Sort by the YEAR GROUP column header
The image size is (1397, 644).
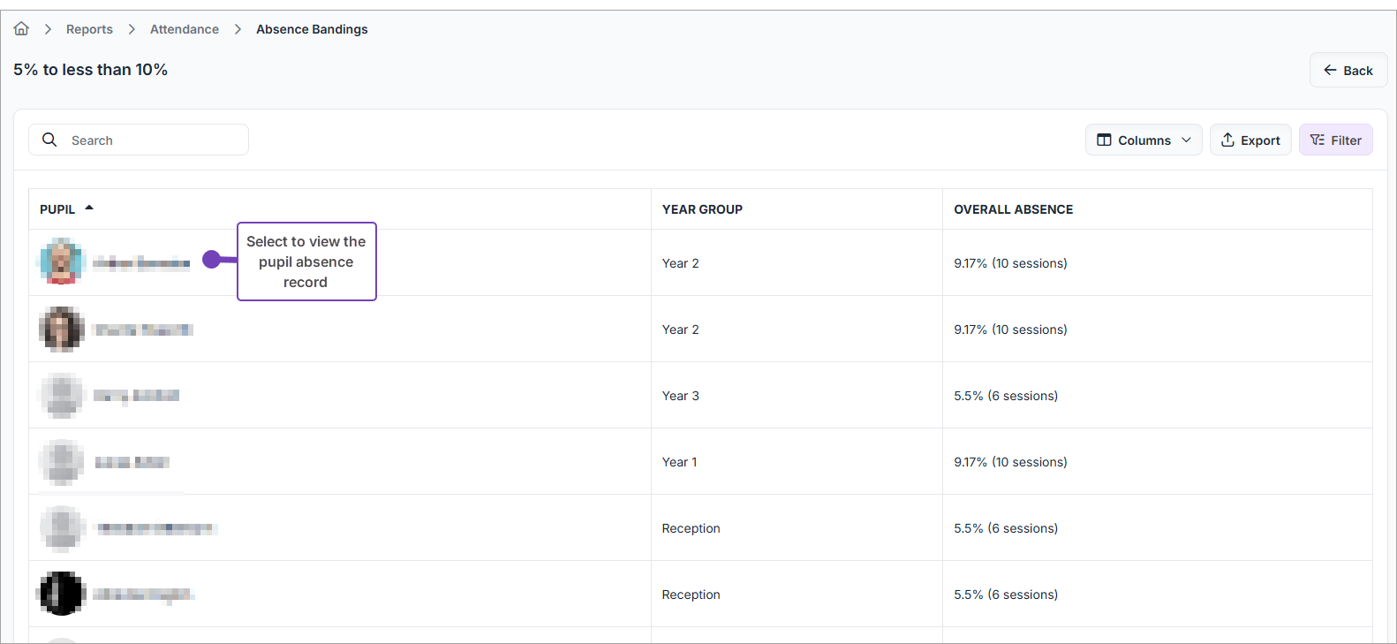tap(702, 209)
